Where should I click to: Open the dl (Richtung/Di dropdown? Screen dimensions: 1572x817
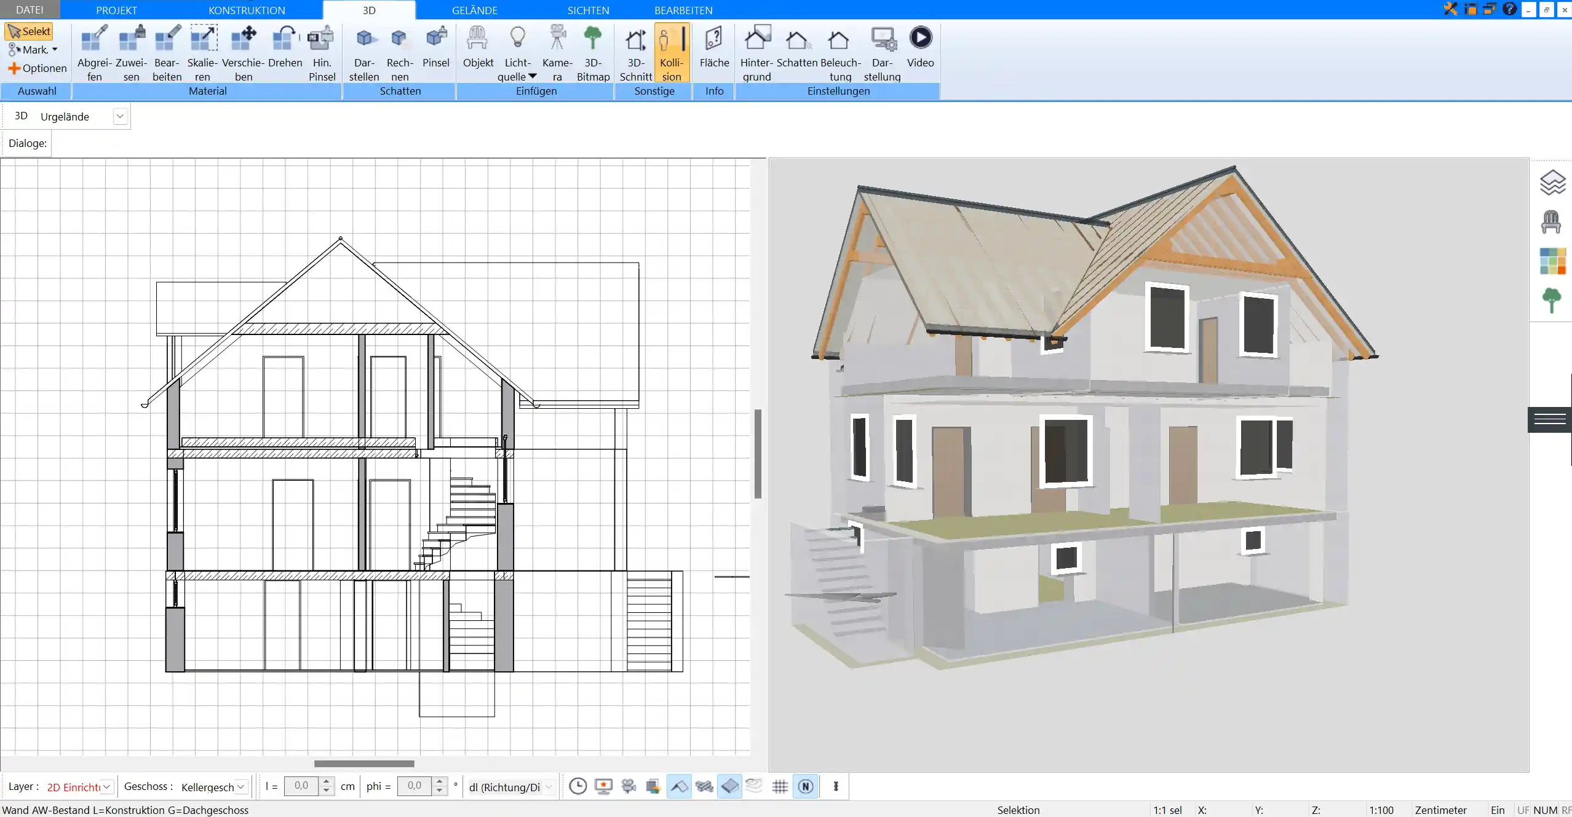(x=549, y=787)
